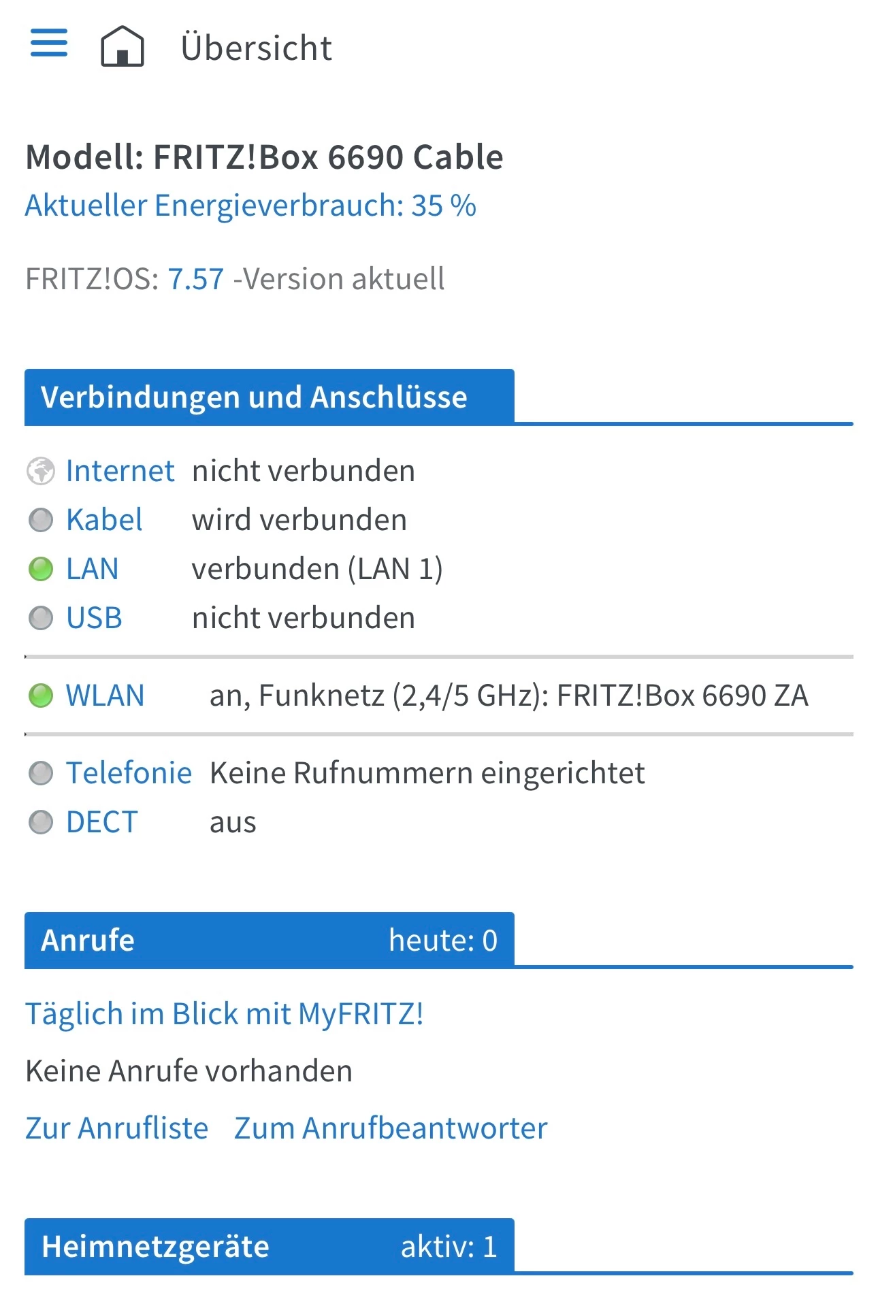Select the Heimnetzgeräte section header
Screen dimensions: 878x1291
click(x=270, y=1247)
